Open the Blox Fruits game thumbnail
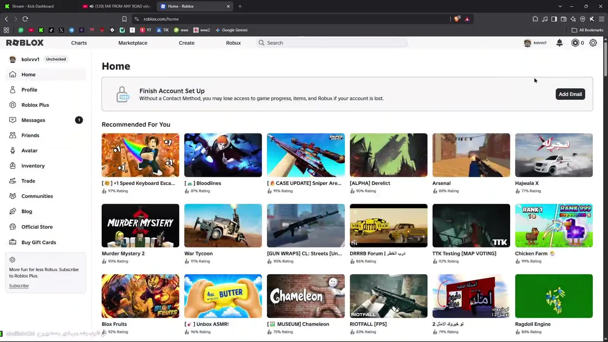Screen dimensions: 608x342 pos(140,296)
